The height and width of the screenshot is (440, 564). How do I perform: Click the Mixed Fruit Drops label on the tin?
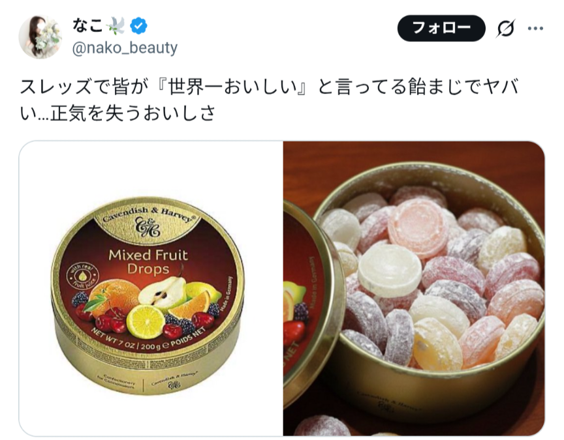point(148,261)
